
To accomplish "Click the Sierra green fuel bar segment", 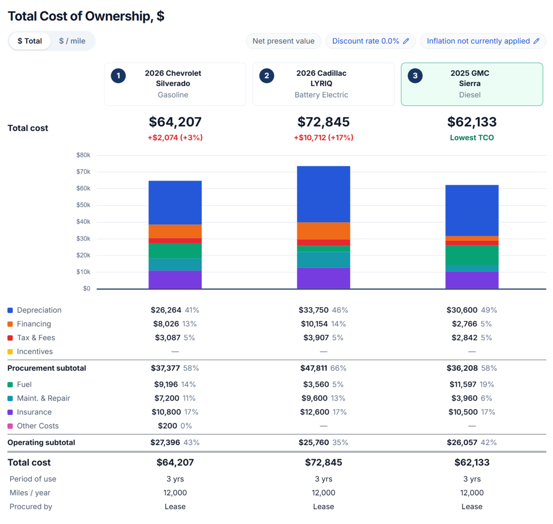I will [472, 255].
